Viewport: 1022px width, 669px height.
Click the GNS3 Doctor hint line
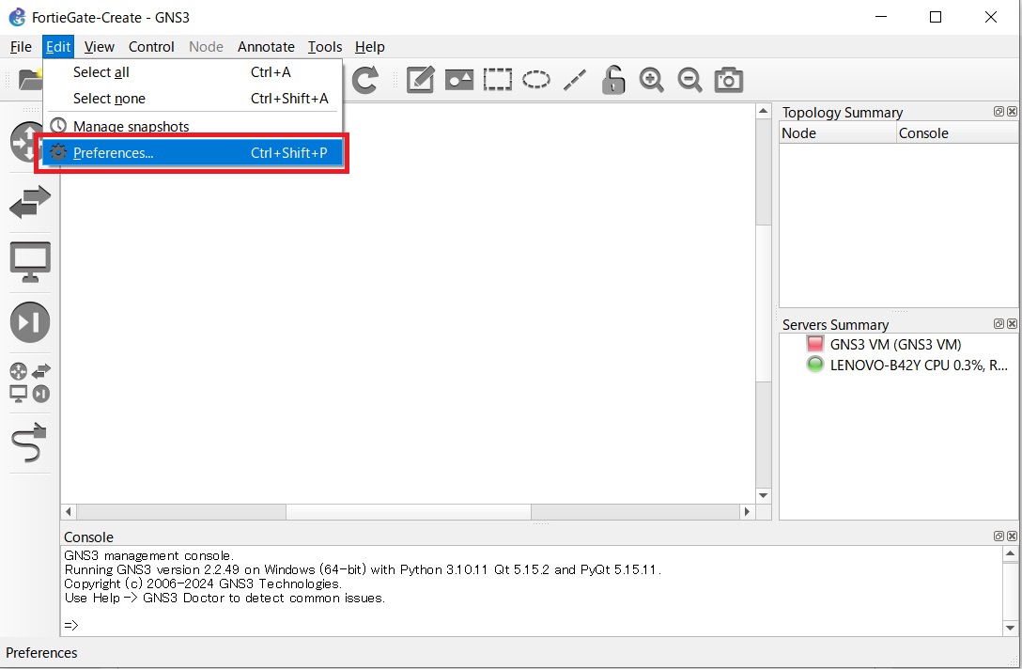pos(225,598)
